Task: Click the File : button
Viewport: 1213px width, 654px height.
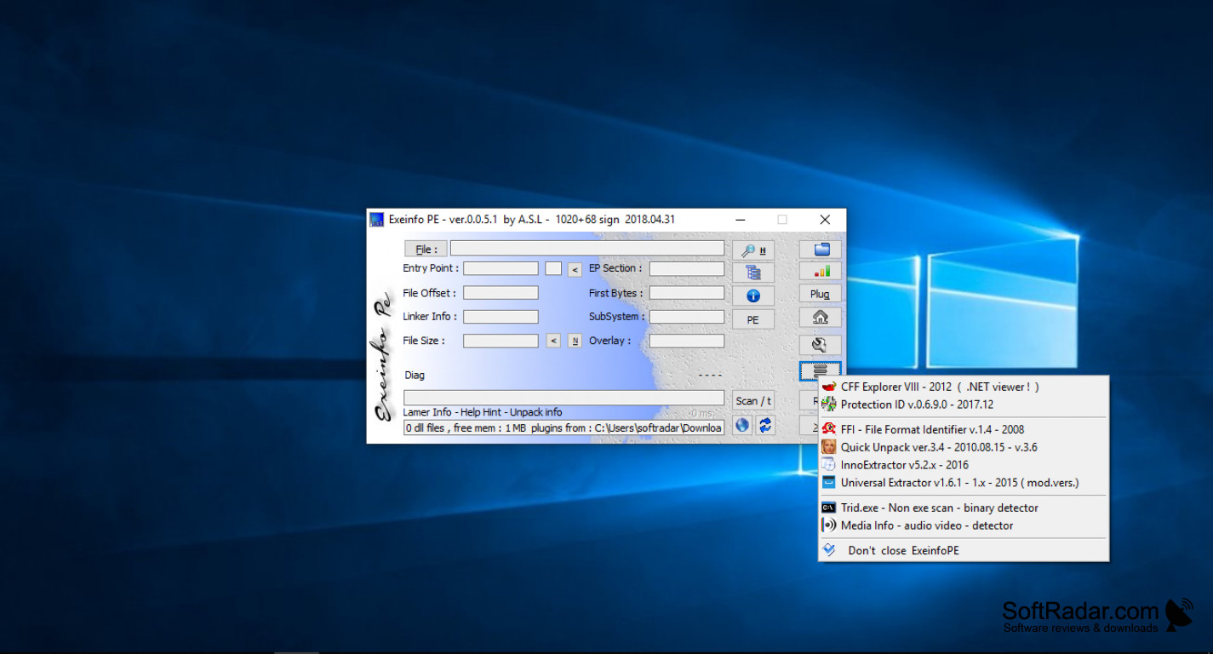Action: [426, 249]
